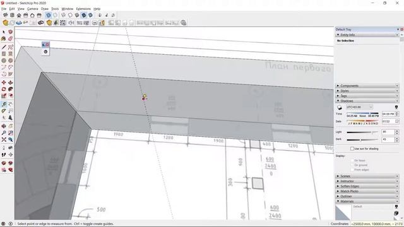The height and width of the screenshot is (227, 404).
Task: Toggle X-Ray face style
Action: click(48, 15)
